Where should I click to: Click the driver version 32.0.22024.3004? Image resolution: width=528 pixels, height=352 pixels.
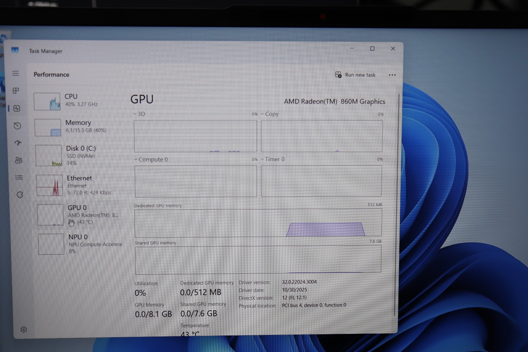[299, 282]
